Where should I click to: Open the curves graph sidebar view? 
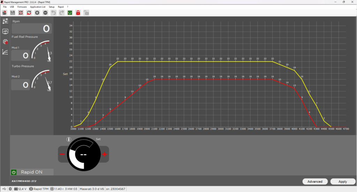pyautogui.click(x=5, y=52)
